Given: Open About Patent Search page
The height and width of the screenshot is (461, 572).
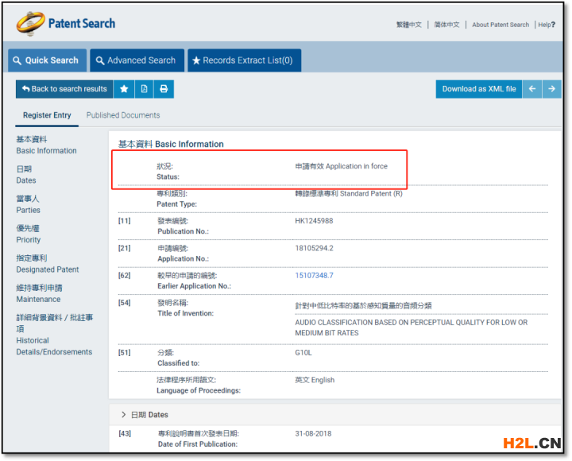Looking at the screenshot, I should pos(500,25).
